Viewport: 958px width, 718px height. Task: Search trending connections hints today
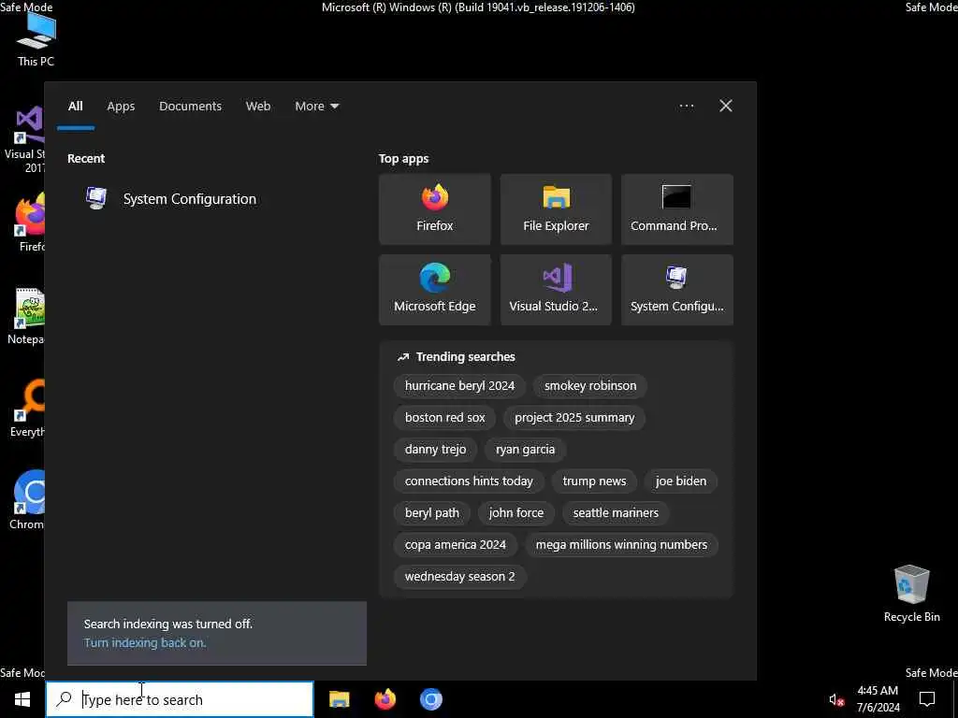pos(469,481)
